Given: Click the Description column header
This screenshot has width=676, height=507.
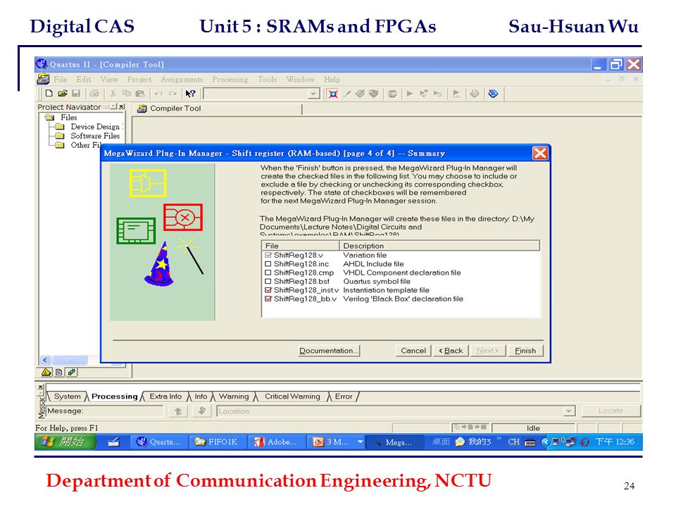Looking at the screenshot, I should 439,246.
